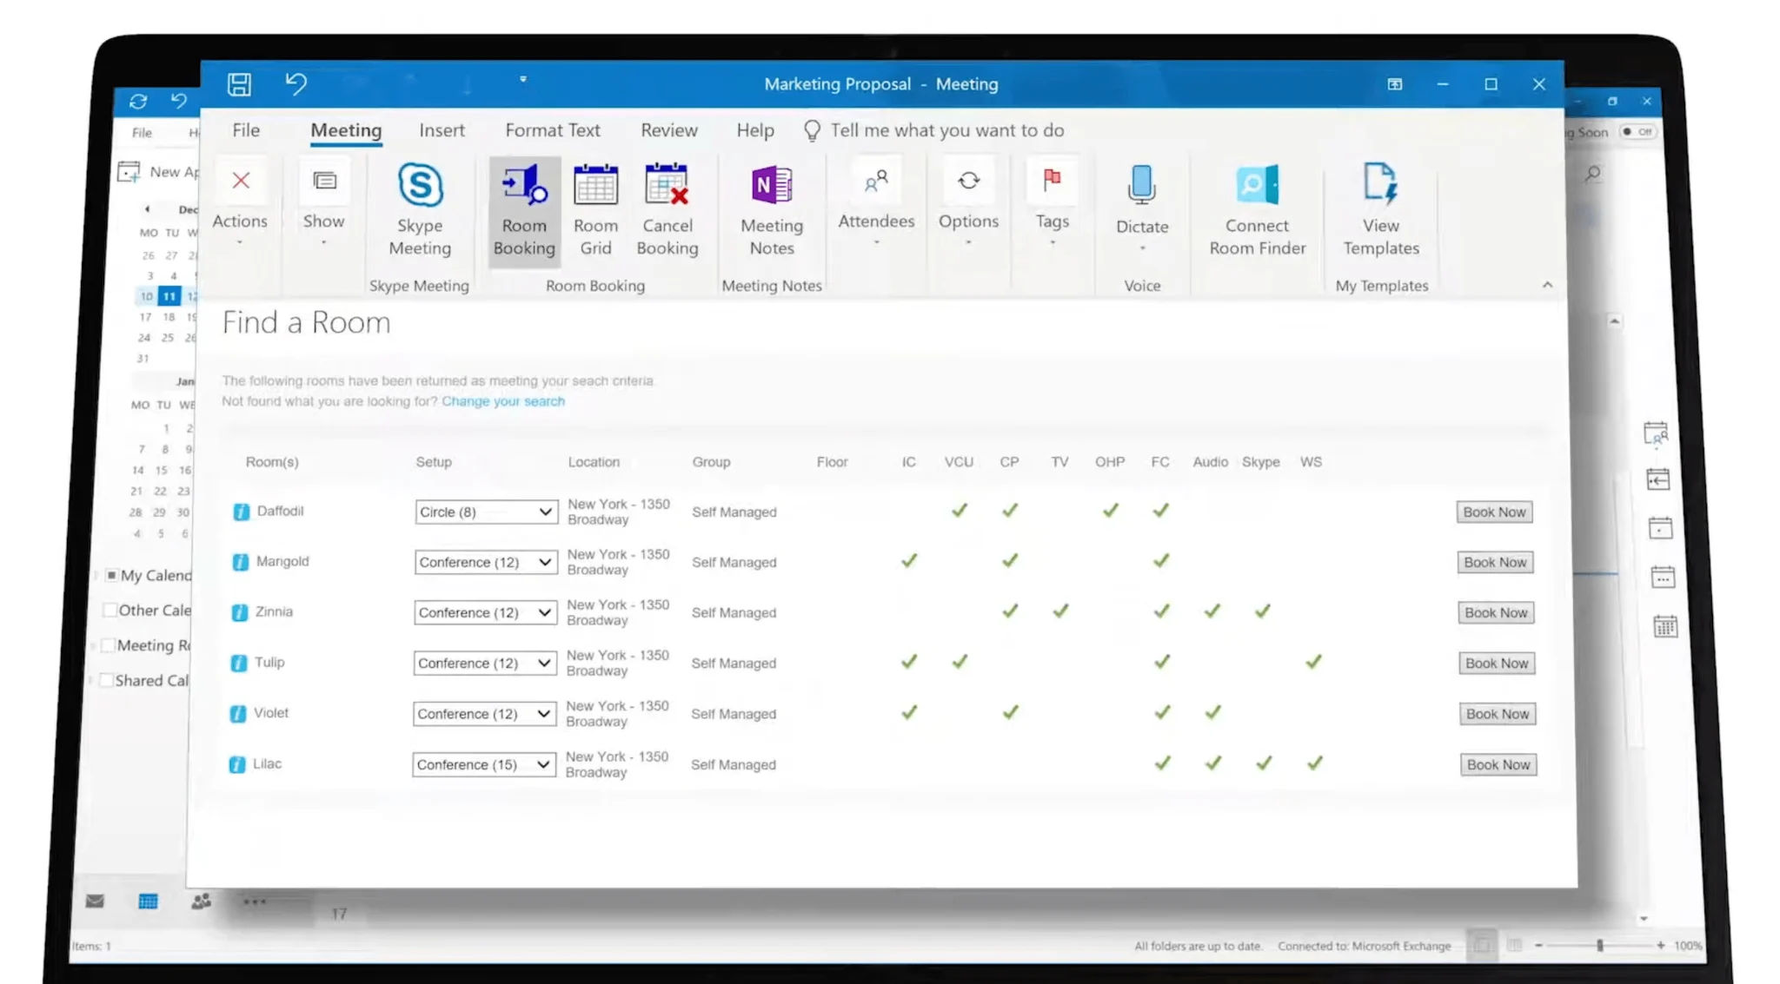The width and height of the screenshot is (1780, 984).
Task: Switch to the Format Text tab
Action: point(553,130)
